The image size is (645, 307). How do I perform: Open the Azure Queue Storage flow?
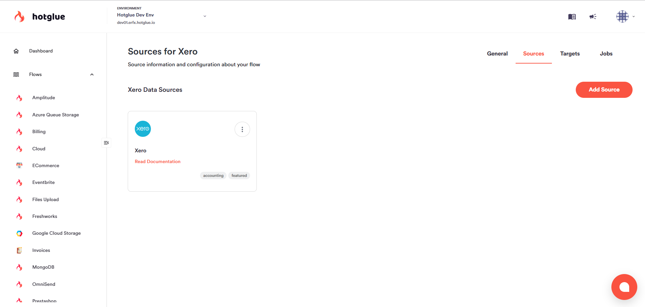(56, 115)
